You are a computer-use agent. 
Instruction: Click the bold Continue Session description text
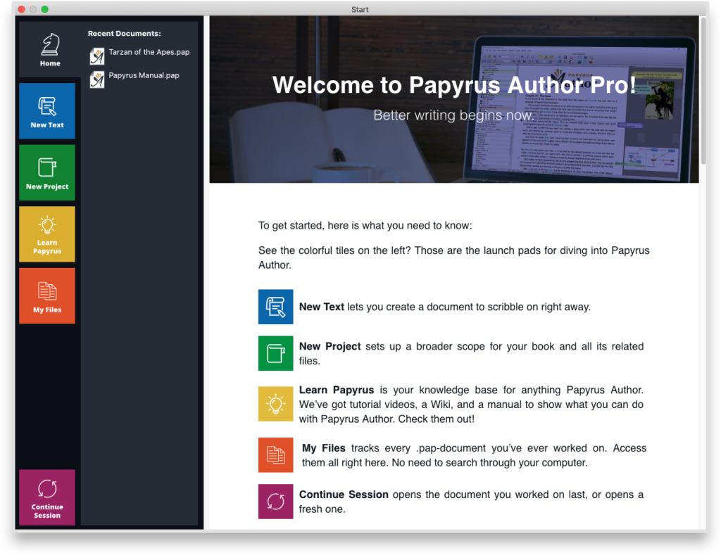[344, 495]
